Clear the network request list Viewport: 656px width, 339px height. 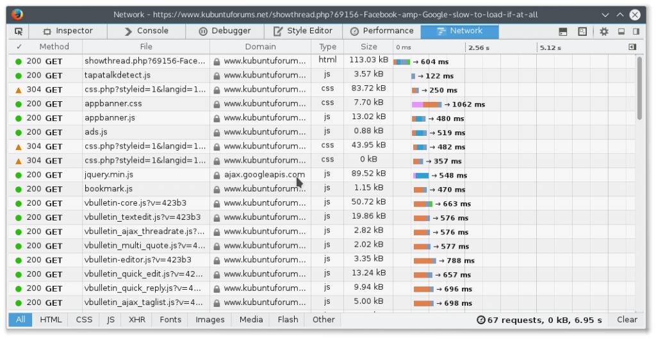pos(627,319)
